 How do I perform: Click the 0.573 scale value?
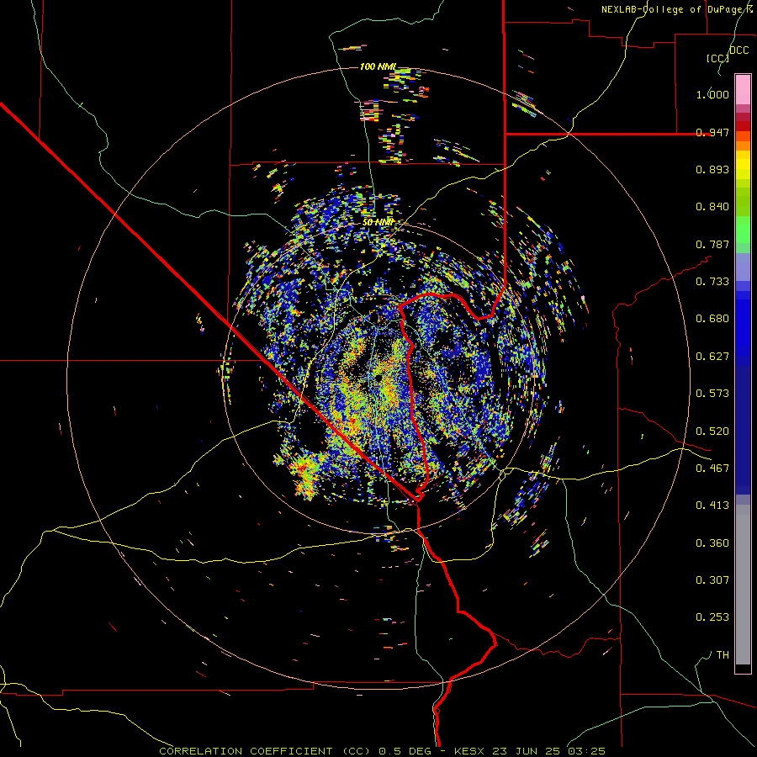[712, 394]
